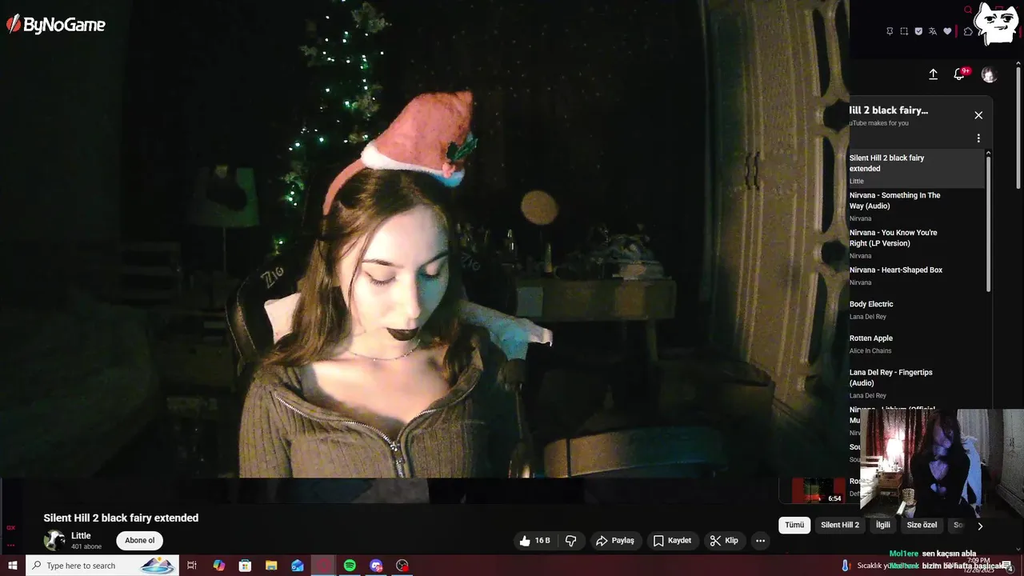Show more filter chips with right chevron

tap(980, 526)
